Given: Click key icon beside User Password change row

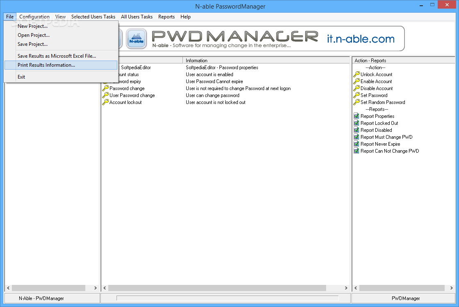Looking at the screenshot, I should (105, 95).
